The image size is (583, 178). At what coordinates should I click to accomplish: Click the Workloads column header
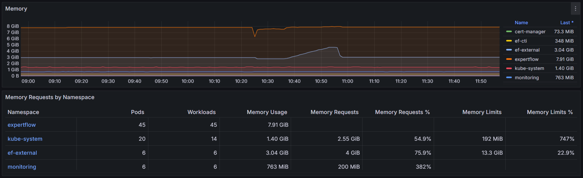point(201,112)
